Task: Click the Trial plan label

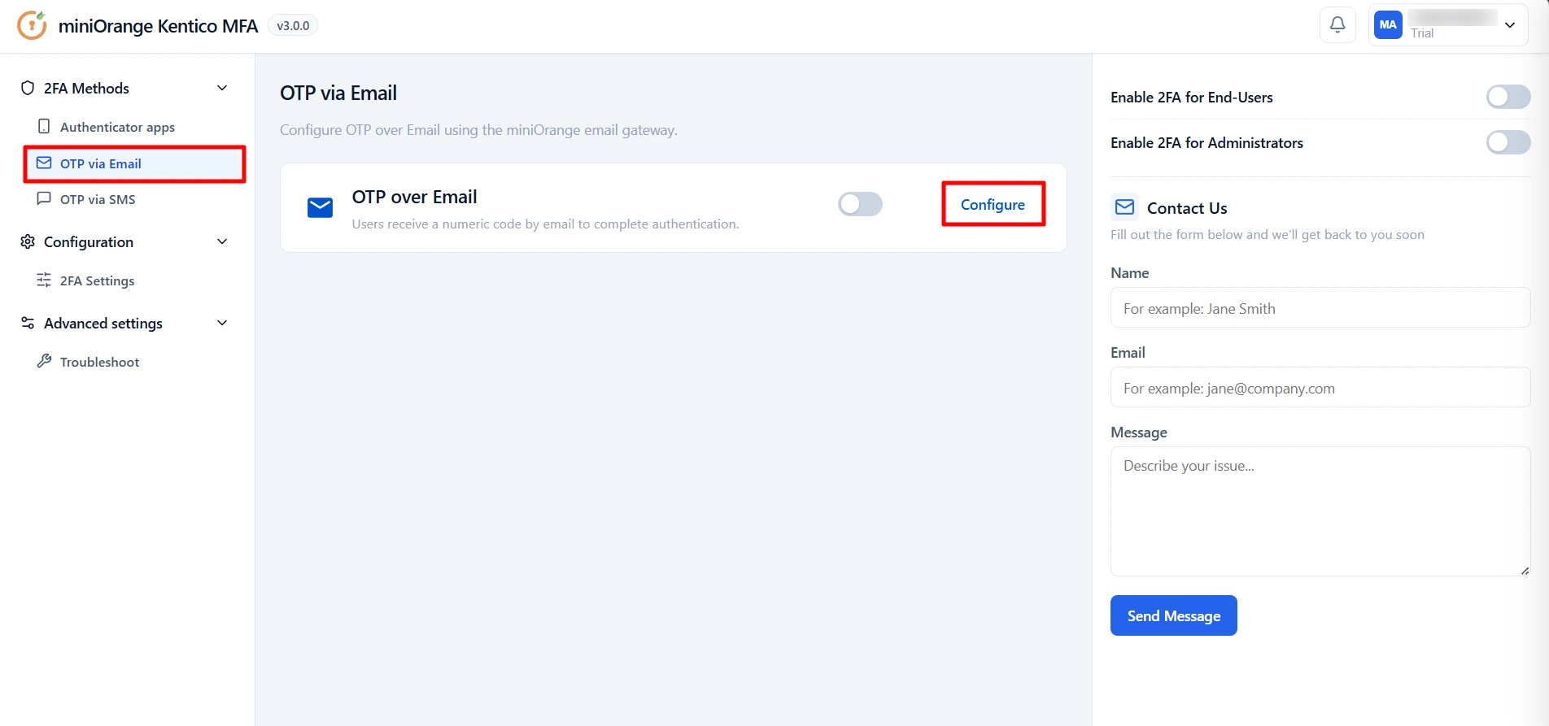Action: point(1422,33)
